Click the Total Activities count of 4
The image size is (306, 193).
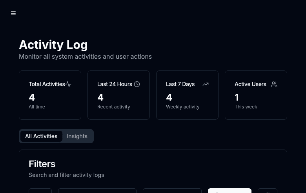[32, 97]
